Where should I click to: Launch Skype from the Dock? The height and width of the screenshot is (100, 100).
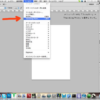click(4, 96)
